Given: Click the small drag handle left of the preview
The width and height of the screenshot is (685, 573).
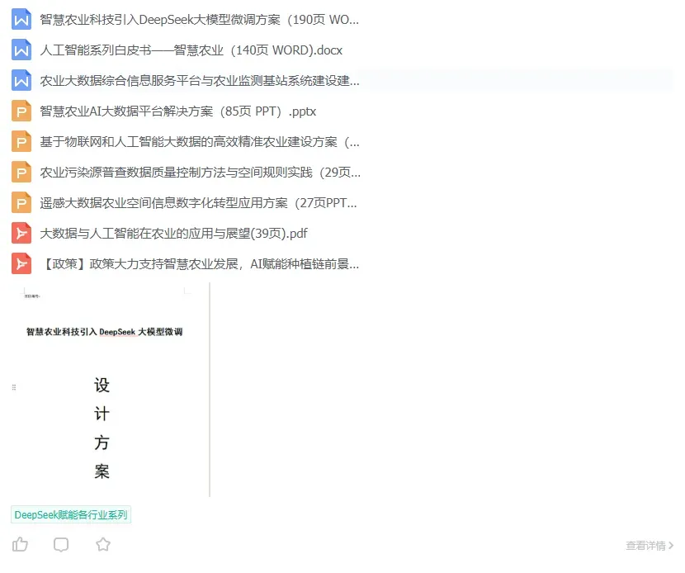Looking at the screenshot, I should click(14, 387).
